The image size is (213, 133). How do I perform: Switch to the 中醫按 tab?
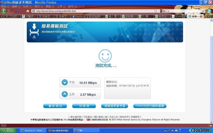coord(29,16)
